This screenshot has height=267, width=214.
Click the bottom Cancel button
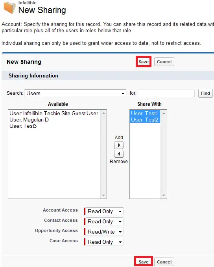click(164, 262)
